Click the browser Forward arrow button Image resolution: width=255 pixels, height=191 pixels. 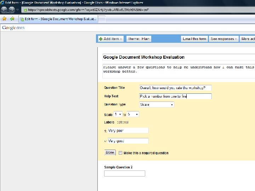pos(12,10)
